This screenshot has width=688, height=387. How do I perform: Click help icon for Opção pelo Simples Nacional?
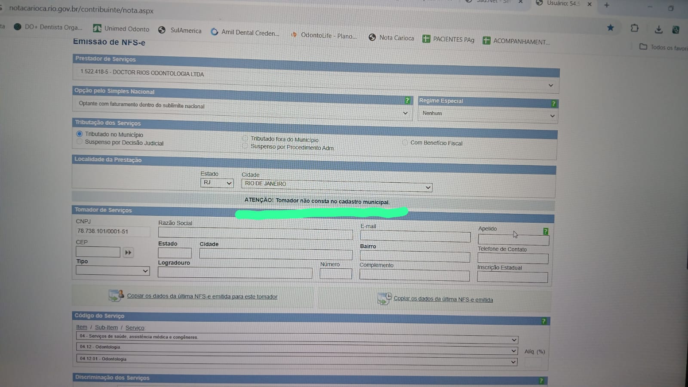407,100
